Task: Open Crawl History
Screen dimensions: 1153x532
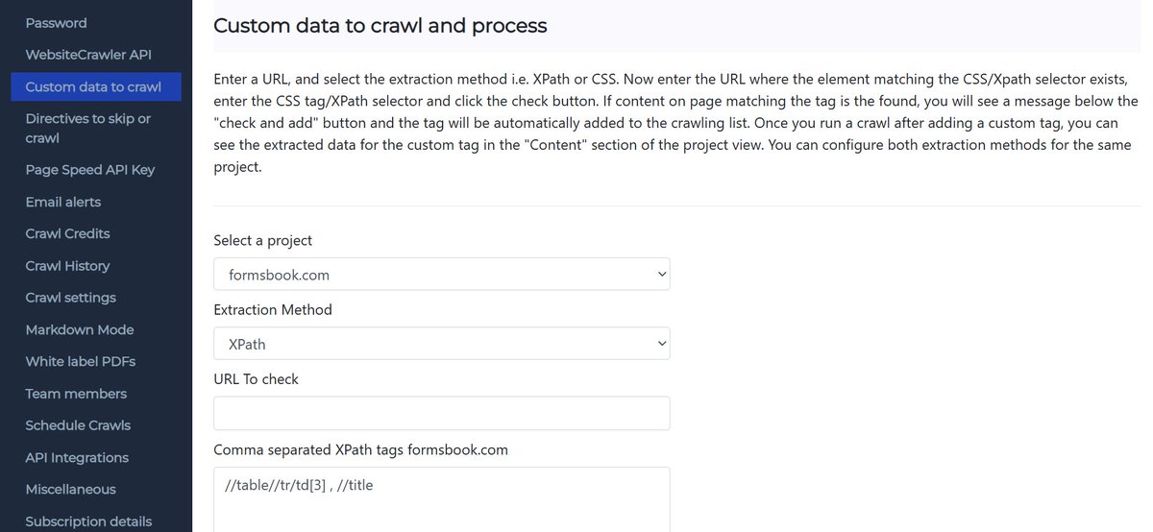Action: [67, 266]
